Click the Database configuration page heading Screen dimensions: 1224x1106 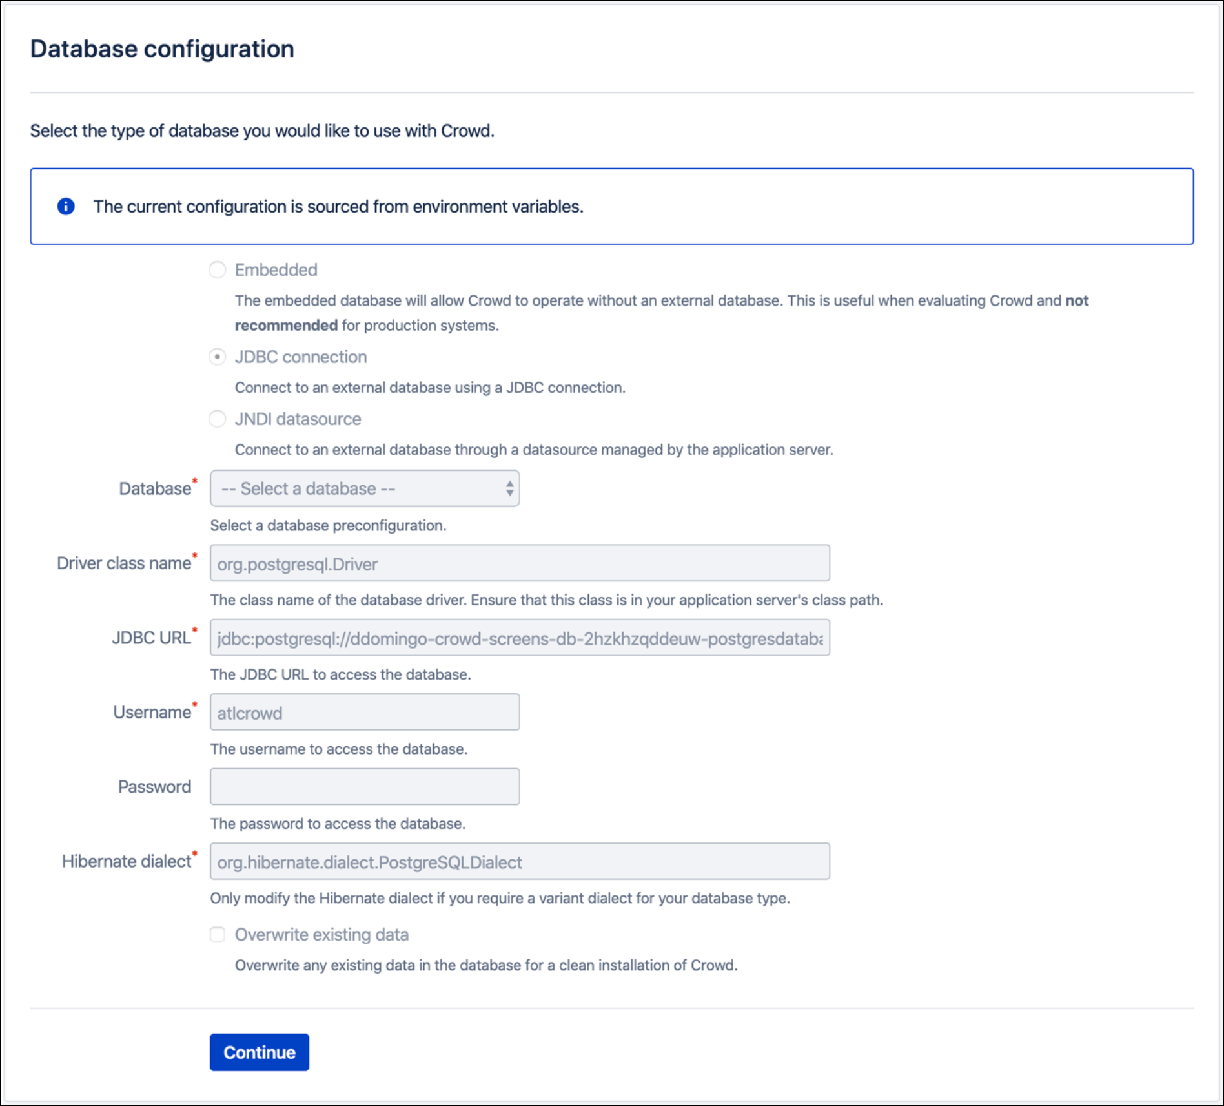click(162, 49)
